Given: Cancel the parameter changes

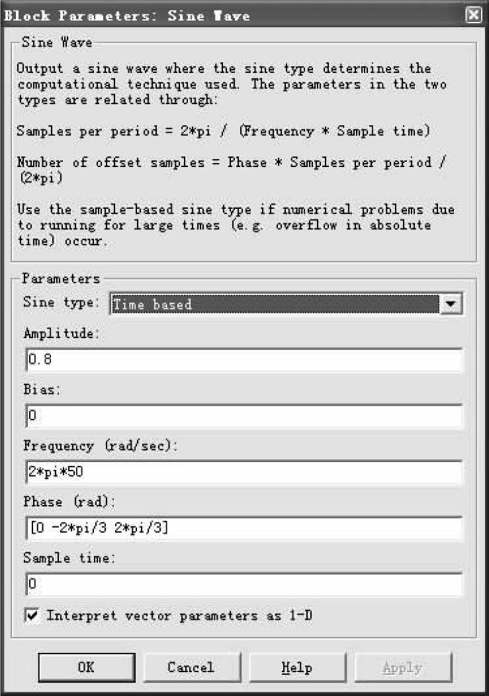Looking at the screenshot, I should 191,667.
